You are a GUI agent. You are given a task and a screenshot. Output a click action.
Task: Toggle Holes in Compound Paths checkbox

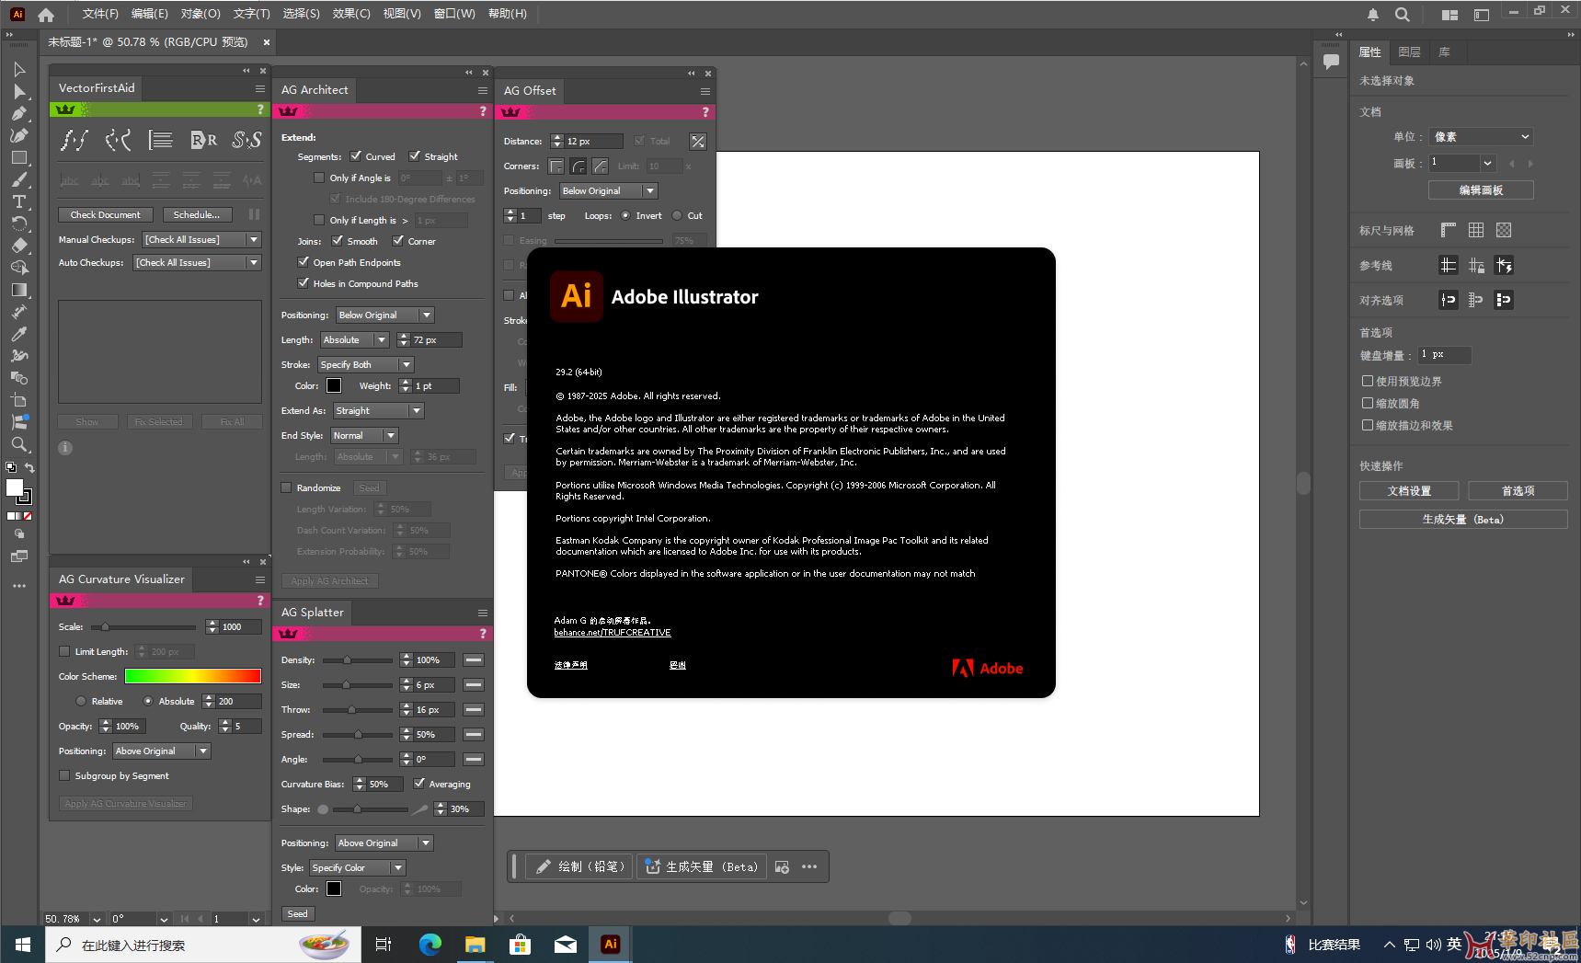tap(304, 283)
